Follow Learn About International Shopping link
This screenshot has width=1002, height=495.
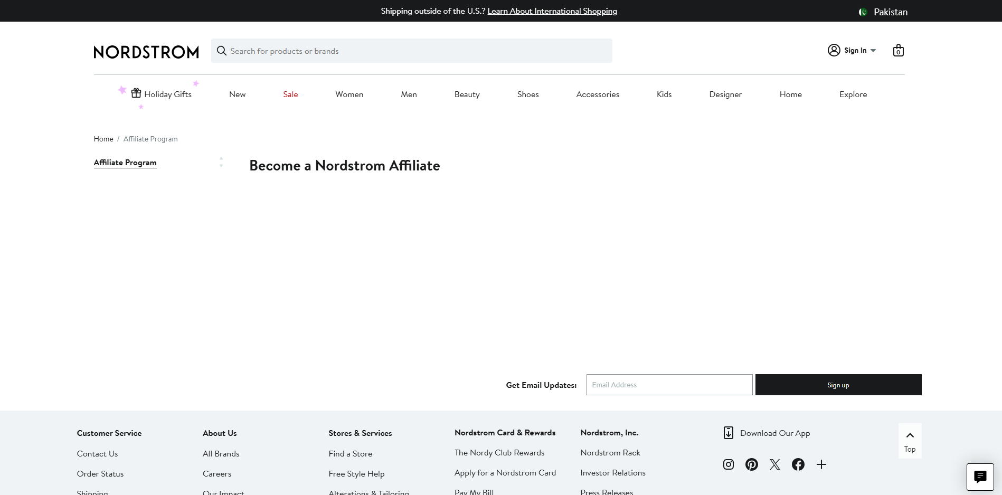(552, 11)
